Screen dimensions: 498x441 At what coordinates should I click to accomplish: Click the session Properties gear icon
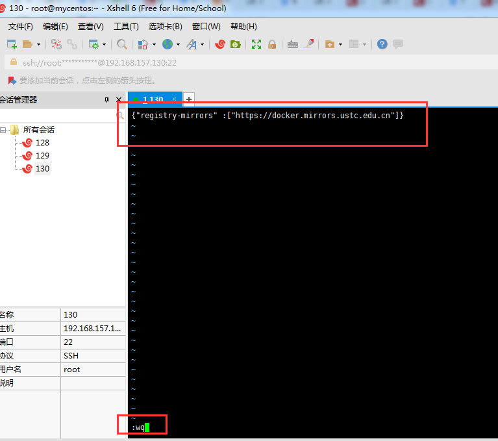pos(93,44)
